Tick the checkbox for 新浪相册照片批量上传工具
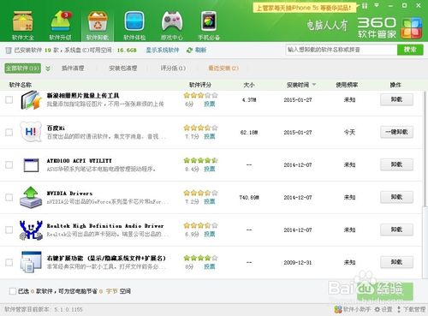 9,99
